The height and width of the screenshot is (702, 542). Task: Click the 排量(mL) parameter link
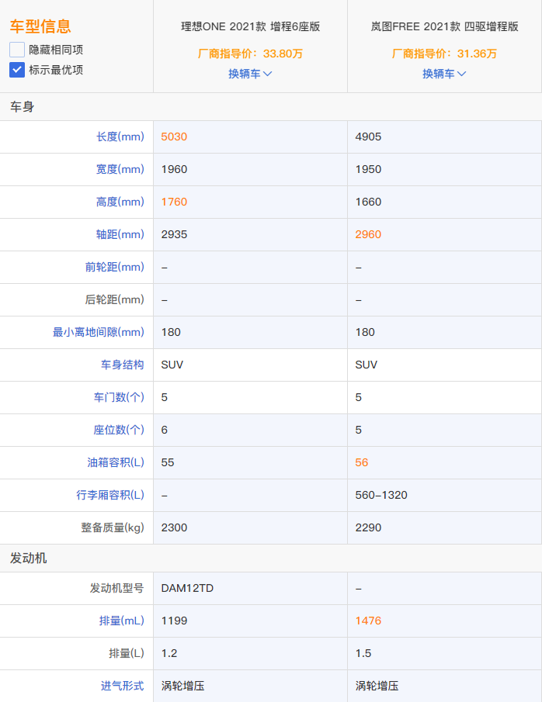[x=121, y=621]
